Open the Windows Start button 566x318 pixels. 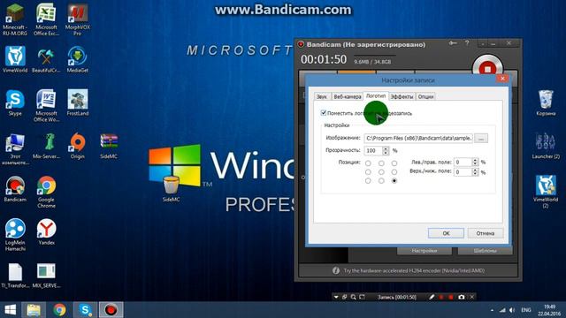(10, 310)
